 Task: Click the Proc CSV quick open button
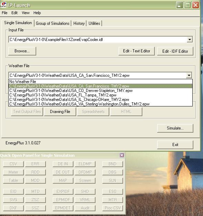pyautogui.click(x=113, y=208)
